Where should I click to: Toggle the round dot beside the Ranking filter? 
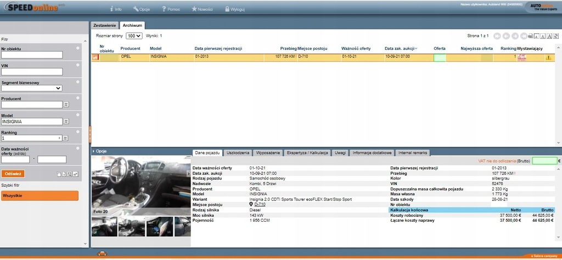78,132
